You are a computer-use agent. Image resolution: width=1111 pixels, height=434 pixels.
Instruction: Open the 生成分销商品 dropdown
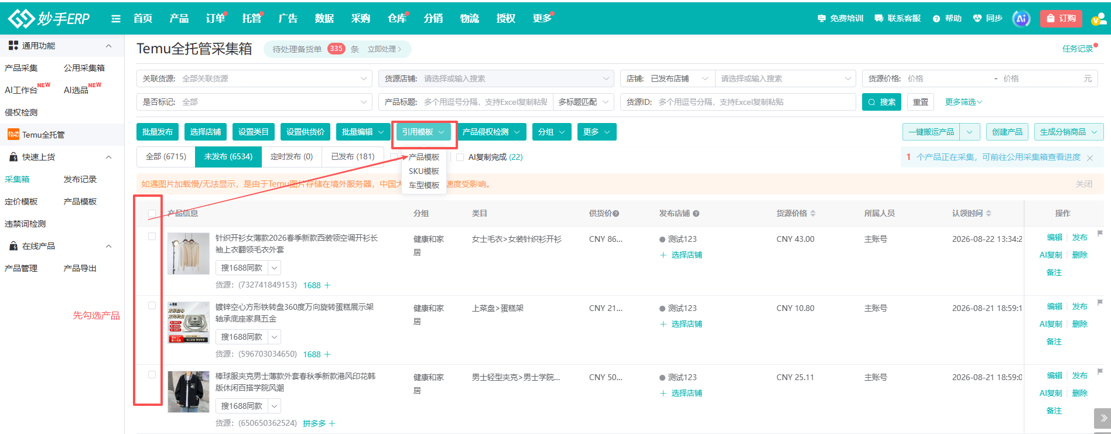[x=1069, y=132]
